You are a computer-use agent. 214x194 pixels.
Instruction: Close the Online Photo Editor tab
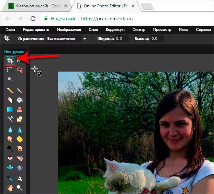pyautogui.click(x=133, y=6)
